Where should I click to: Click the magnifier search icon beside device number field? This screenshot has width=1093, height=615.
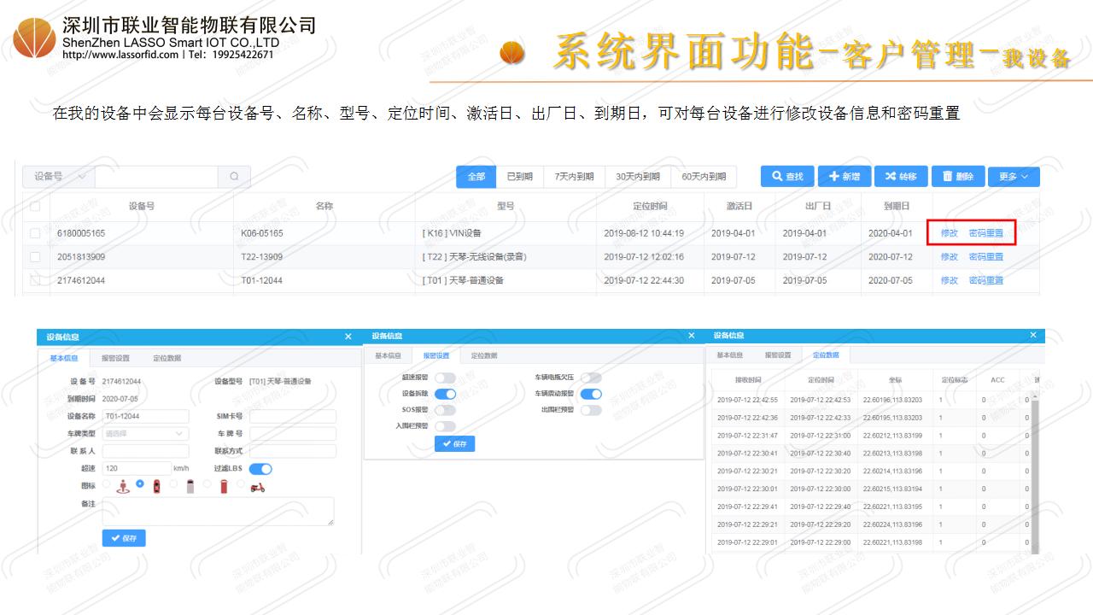(x=234, y=177)
